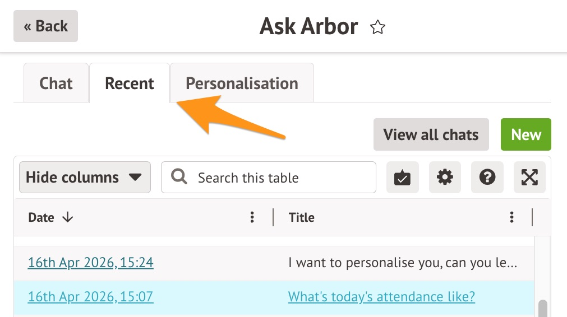Click the bulk-select checkmark icon in table toolbar

(403, 178)
